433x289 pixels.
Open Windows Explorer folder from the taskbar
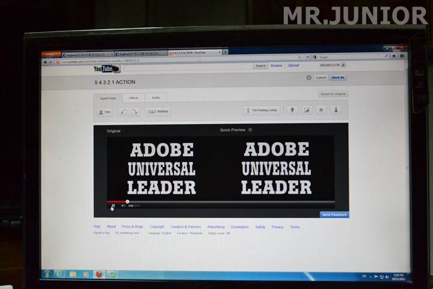click(x=73, y=274)
